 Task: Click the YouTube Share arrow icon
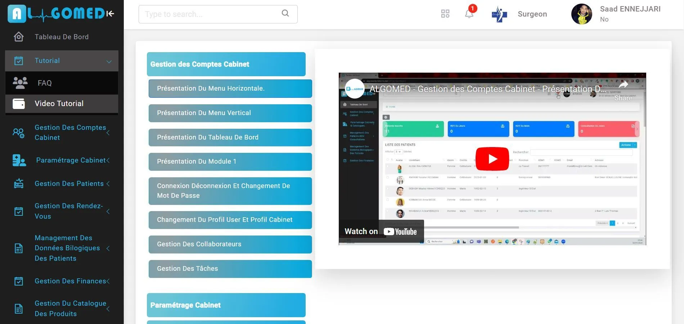623,85
